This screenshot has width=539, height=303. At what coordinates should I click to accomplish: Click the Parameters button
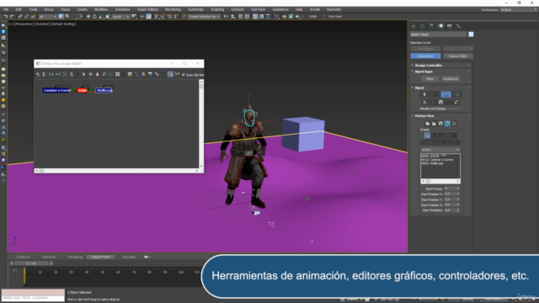click(425, 56)
